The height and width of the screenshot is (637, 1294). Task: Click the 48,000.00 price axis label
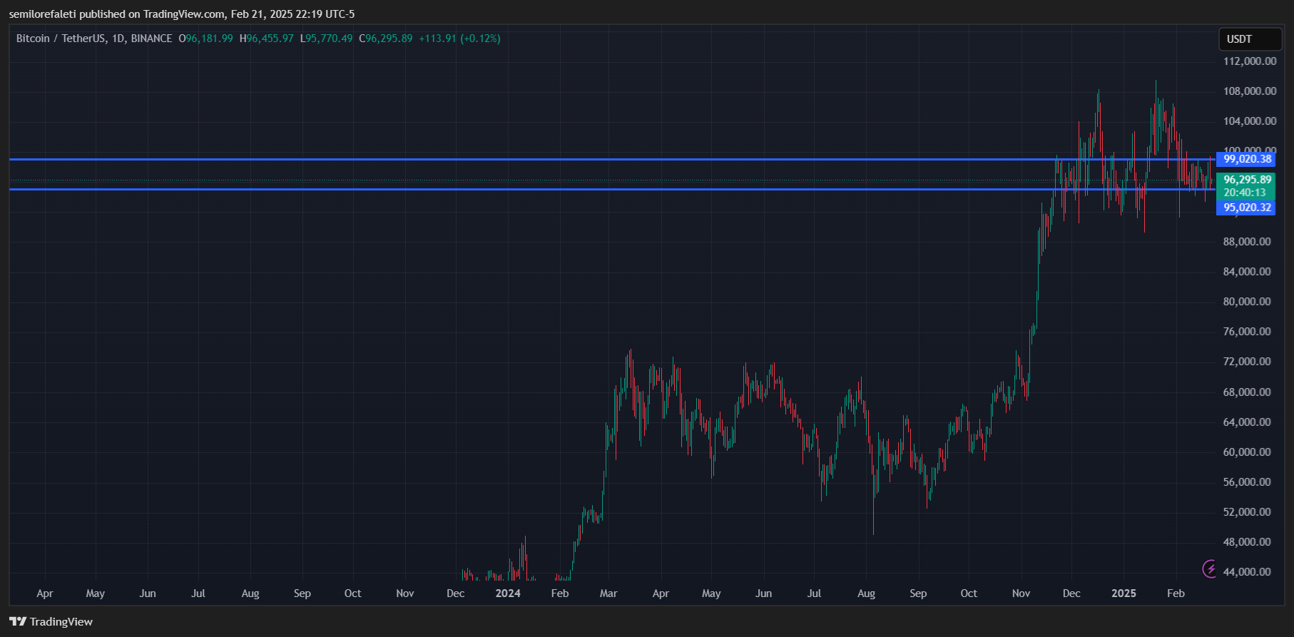(1247, 542)
